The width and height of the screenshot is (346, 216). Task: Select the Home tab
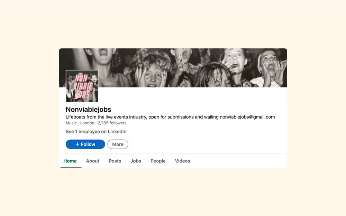[70, 161]
